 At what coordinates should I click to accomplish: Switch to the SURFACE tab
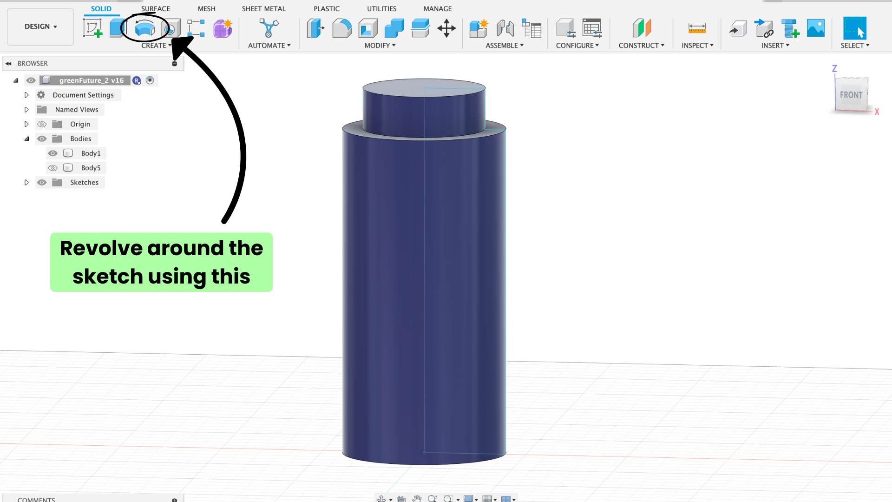(x=156, y=8)
